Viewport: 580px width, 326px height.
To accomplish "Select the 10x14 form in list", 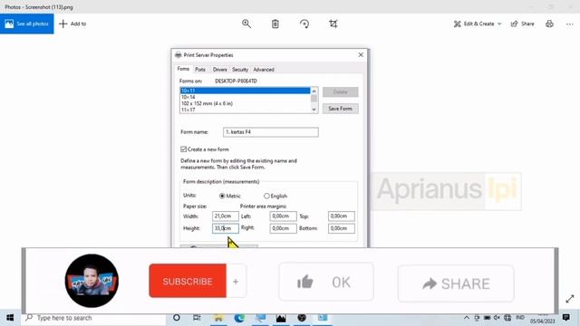I will pos(245,97).
